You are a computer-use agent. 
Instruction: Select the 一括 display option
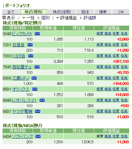(30, 18)
